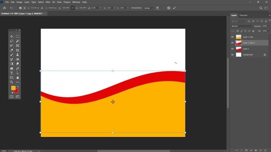Image resolution: width=271 pixels, height=152 pixels.
Task: Select the Rectangle shape tool
Action: (11, 78)
